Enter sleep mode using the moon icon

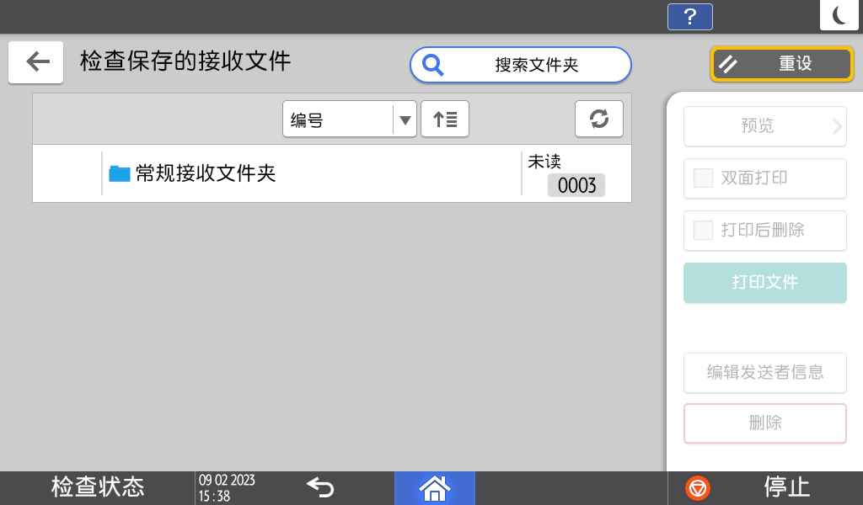[x=839, y=14]
